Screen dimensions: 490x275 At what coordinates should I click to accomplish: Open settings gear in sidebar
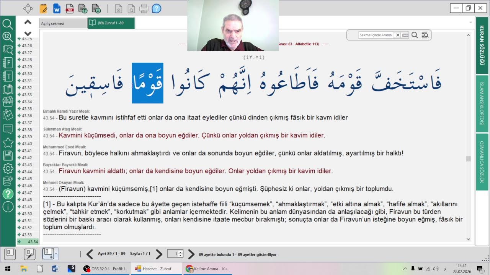click(8, 168)
